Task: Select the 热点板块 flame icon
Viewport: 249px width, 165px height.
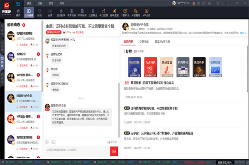Action: coord(61,12)
